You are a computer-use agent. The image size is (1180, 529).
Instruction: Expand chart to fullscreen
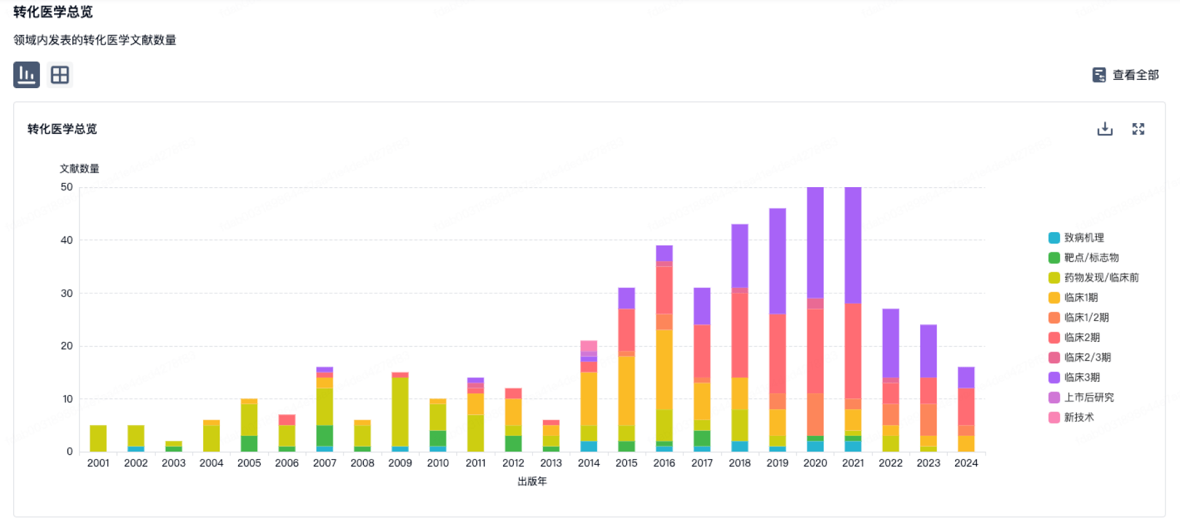[x=1137, y=129]
